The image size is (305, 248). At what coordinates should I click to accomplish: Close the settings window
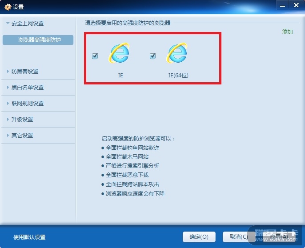[296, 5]
